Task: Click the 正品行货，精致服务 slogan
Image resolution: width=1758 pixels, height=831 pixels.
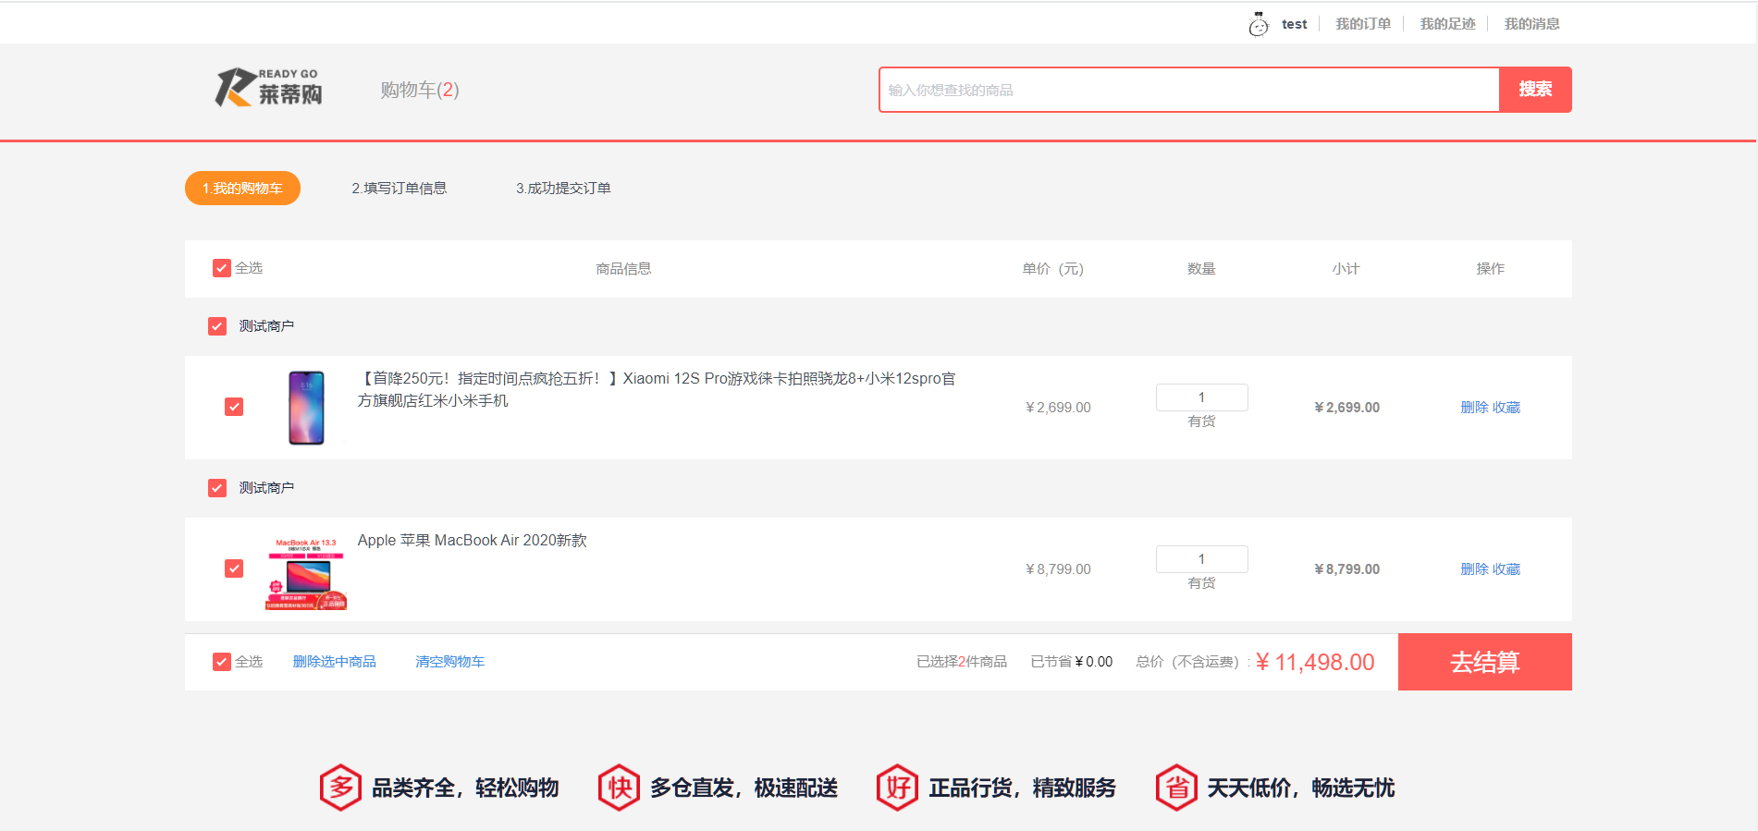Action: coord(1022,788)
